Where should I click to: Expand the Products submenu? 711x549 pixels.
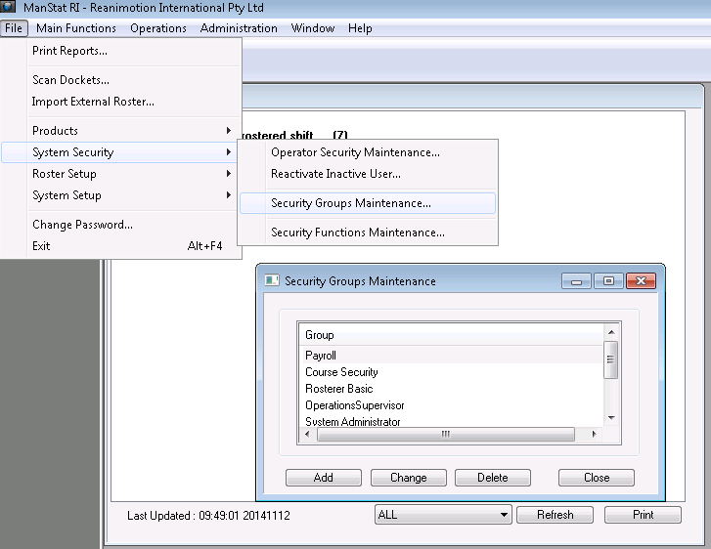tap(55, 131)
